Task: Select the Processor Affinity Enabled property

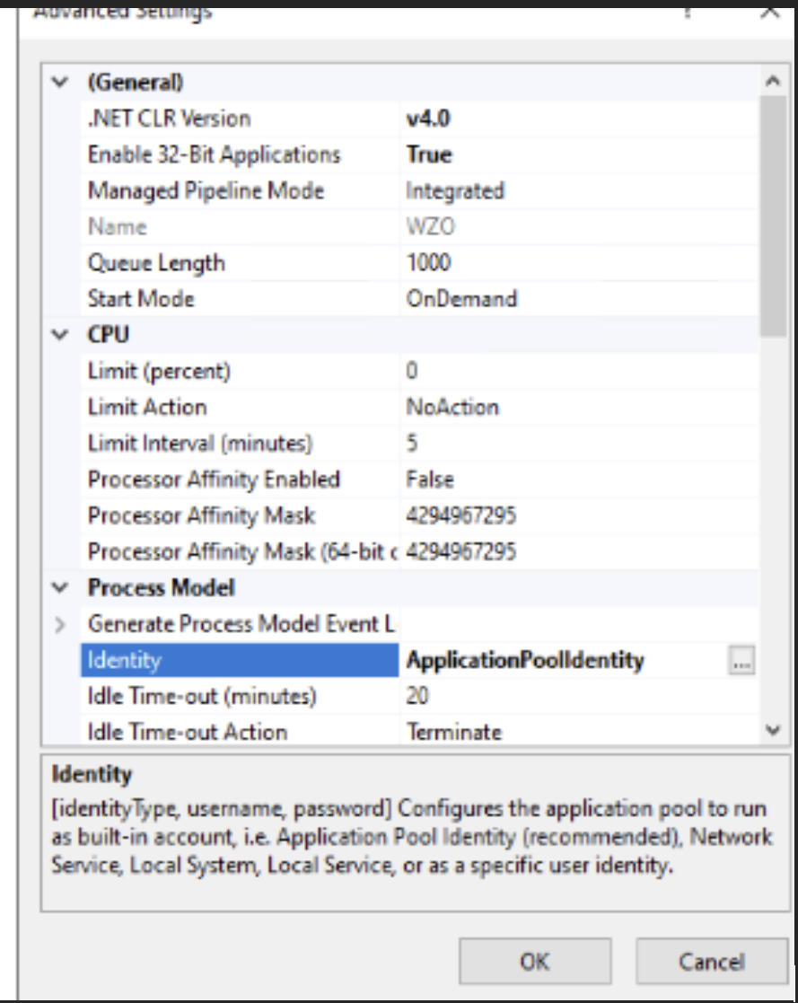Action: (214, 480)
